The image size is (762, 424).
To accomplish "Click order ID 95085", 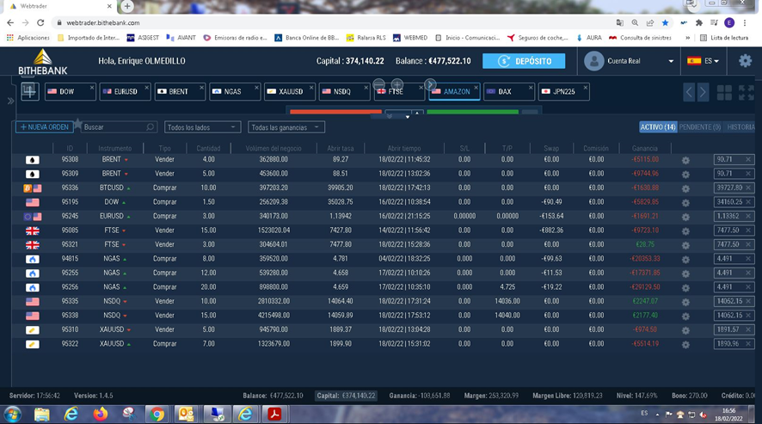I will pyautogui.click(x=70, y=230).
